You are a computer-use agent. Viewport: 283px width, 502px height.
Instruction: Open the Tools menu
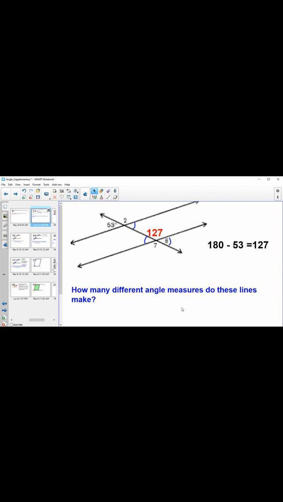[x=46, y=185]
